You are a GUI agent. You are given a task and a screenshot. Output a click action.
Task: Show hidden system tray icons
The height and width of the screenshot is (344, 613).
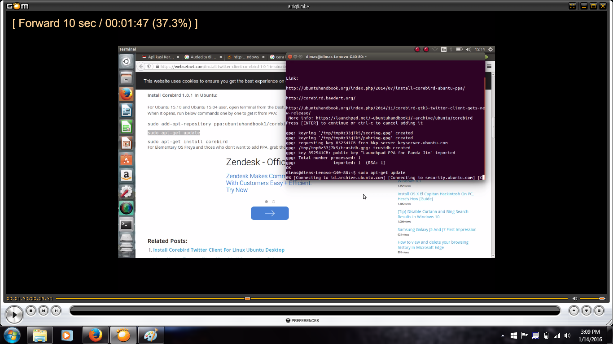503,335
